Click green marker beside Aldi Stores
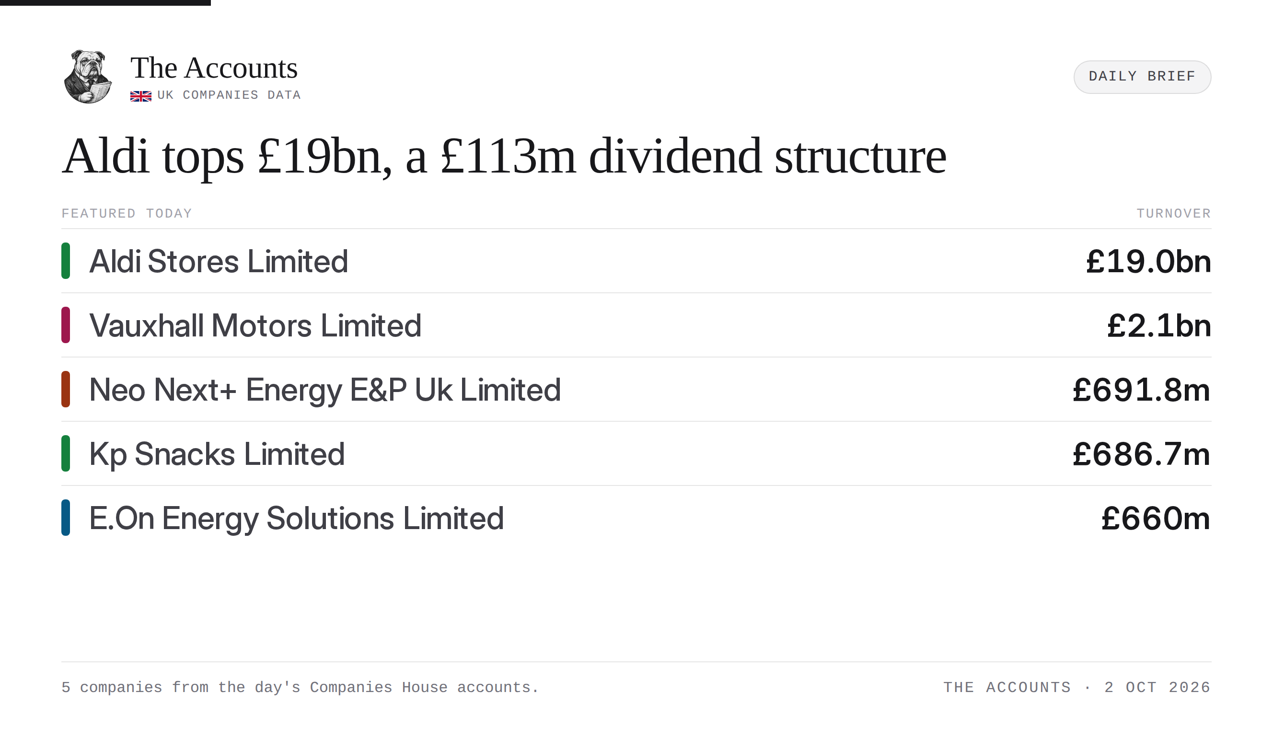The width and height of the screenshot is (1273, 739). [x=66, y=261]
